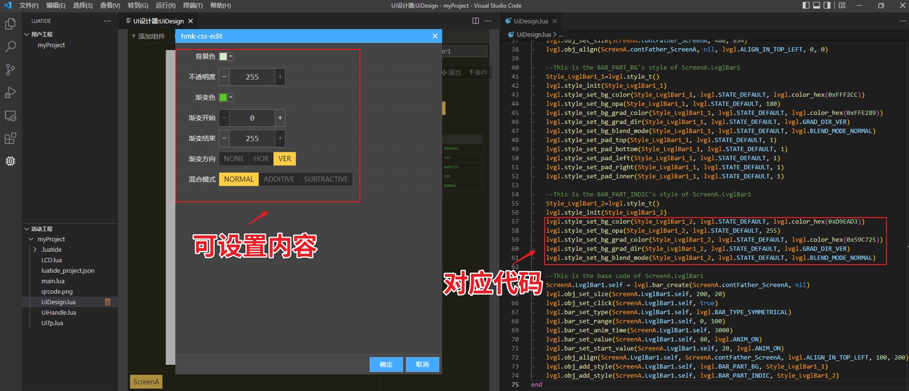The image size is (909, 391).
Task: Decrease 不透明度 value with minus button
Action: [224, 77]
